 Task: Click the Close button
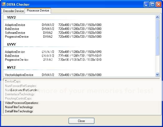pos(81,121)
